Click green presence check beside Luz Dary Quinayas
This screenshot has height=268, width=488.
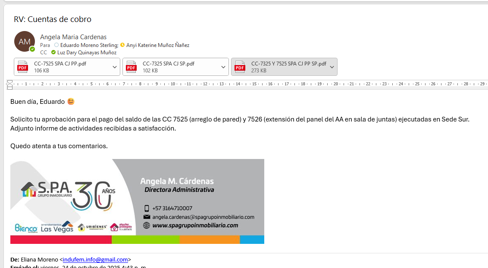pos(53,52)
